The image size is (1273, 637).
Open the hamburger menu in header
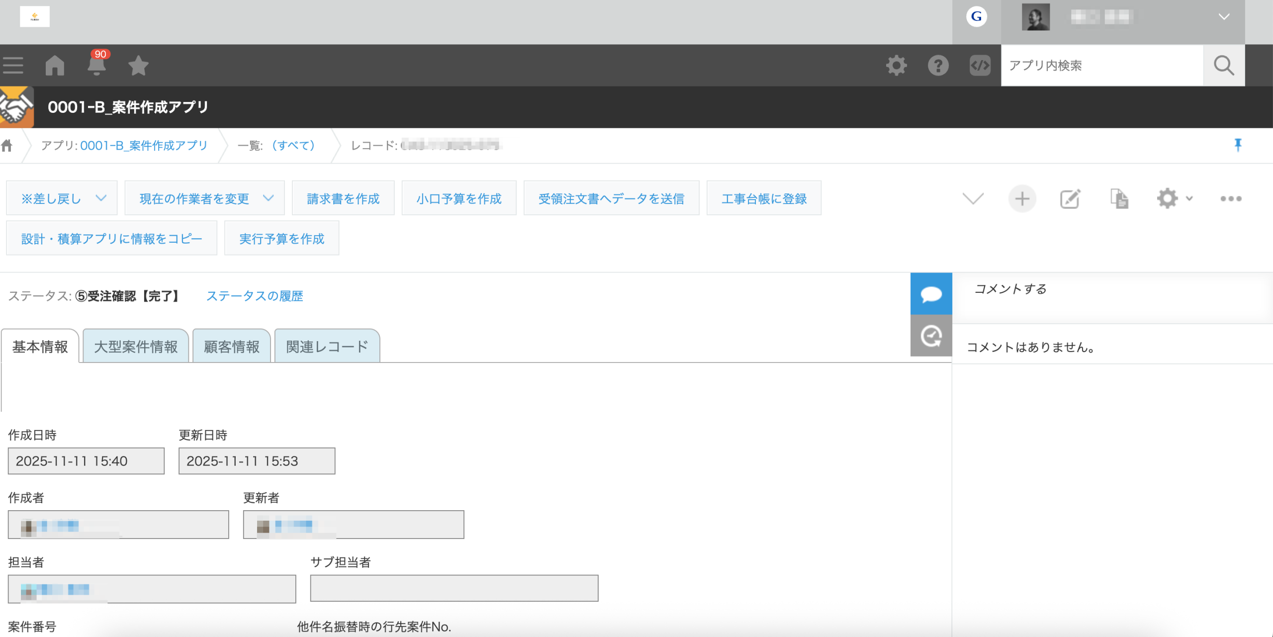(x=13, y=65)
